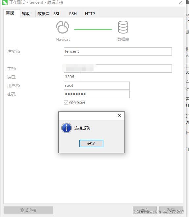189x217 pixels.
Task: Click the 密码 password field
Action: pos(97,94)
